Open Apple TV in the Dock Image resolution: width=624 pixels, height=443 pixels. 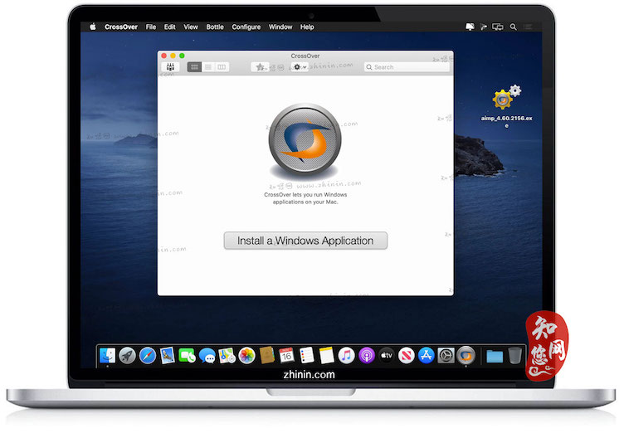(x=386, y=355)
